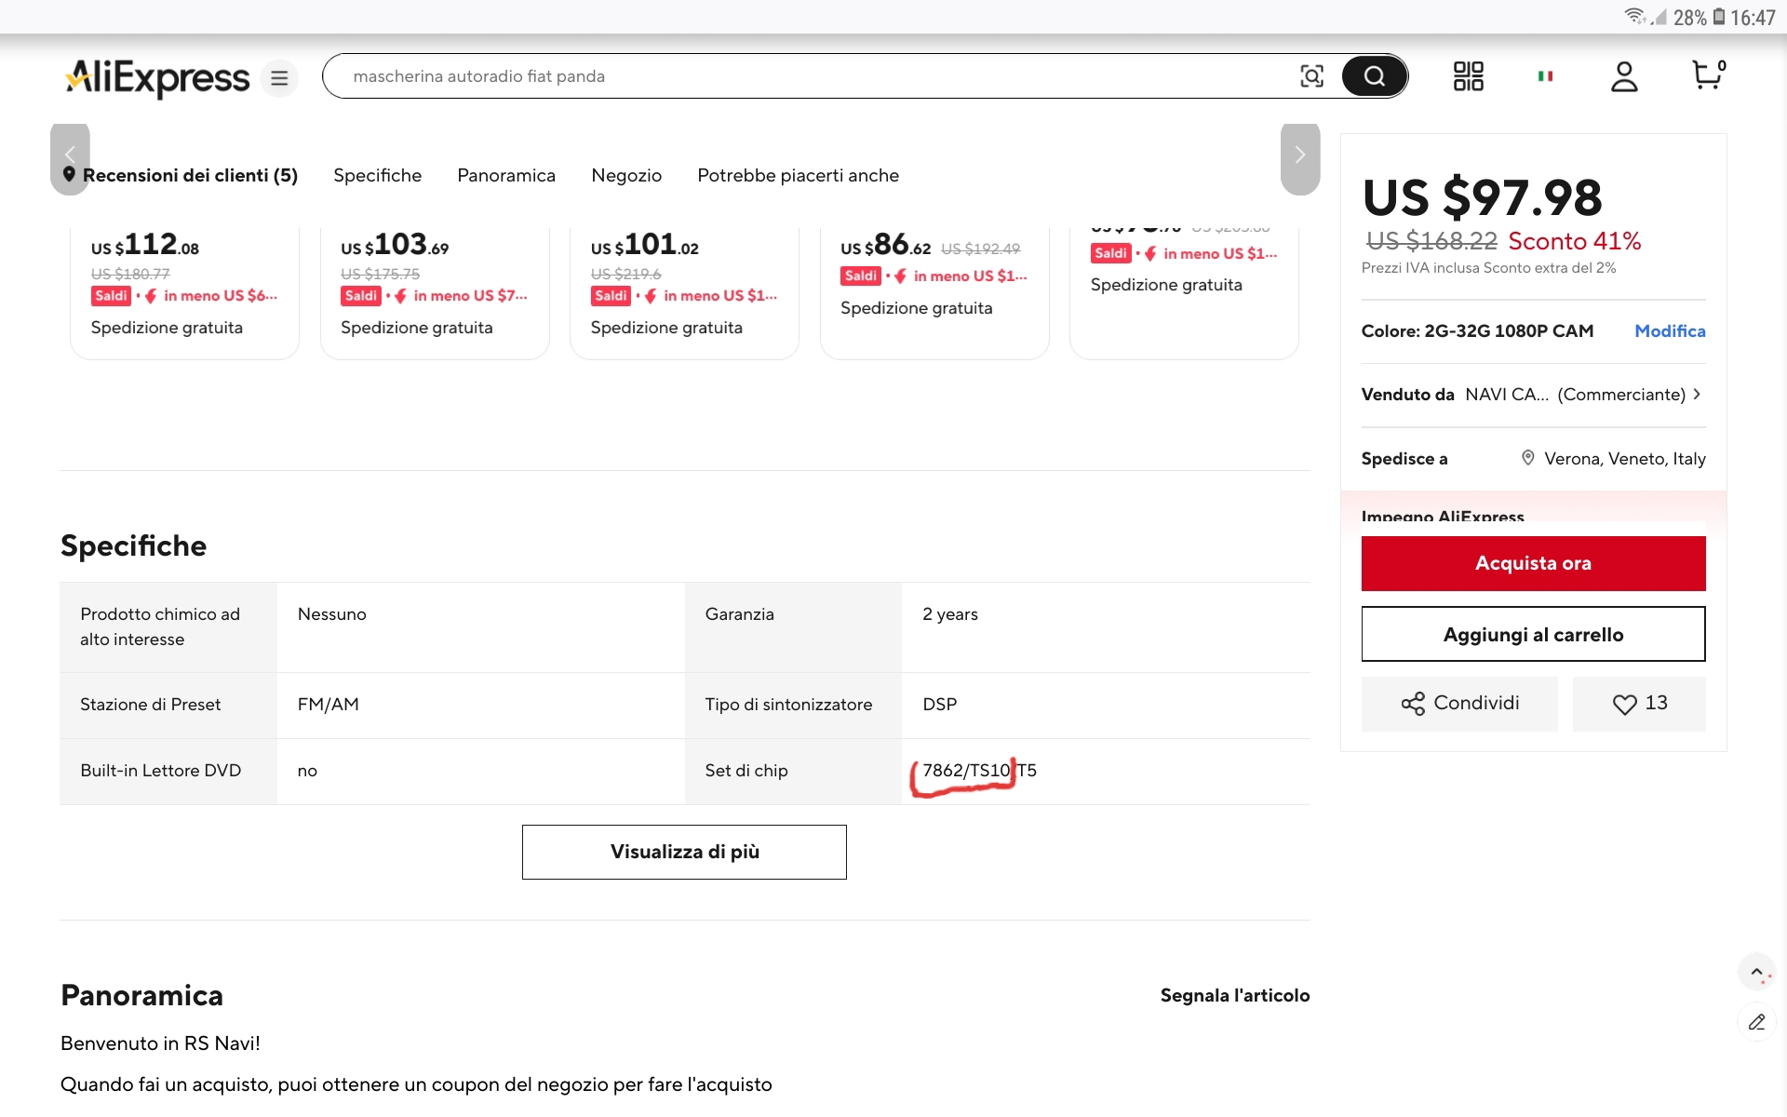1787x1117 pixels.
Task: Click the 16:47 clock
Action: [1753, 17]
